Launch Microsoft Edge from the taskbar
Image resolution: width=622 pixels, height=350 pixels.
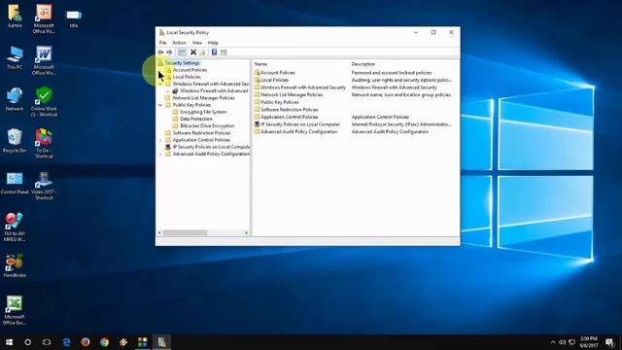click(66, 342)
